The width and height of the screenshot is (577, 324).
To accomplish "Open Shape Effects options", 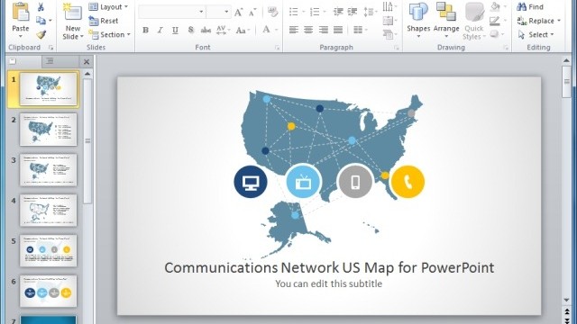I will click(x=498, y=34).
